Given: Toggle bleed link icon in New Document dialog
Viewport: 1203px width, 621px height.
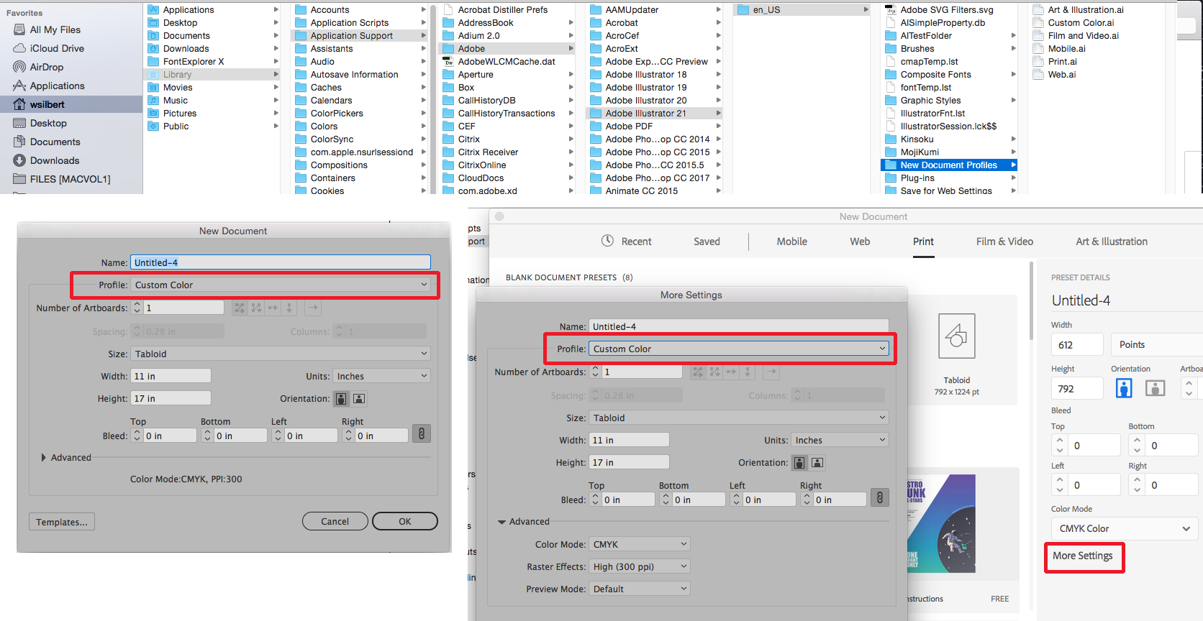Looking at the screenshot, I should point(422,434).
